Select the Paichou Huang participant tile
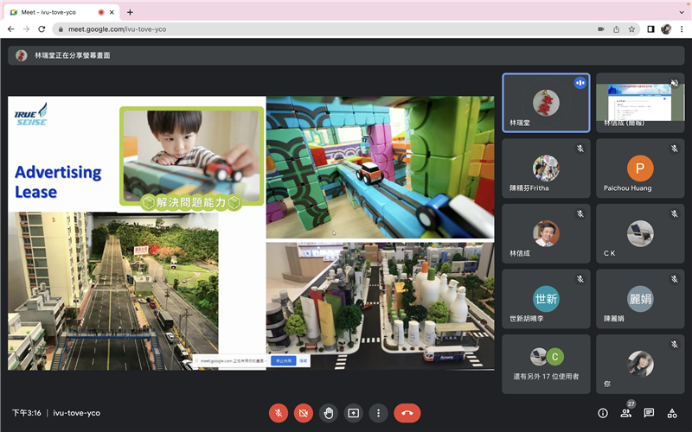Viewport: 692px width, 432px height. point(640,170)
